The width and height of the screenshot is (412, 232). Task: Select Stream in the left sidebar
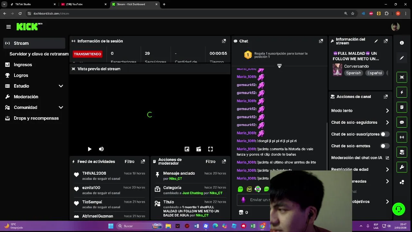click(34, 43)
